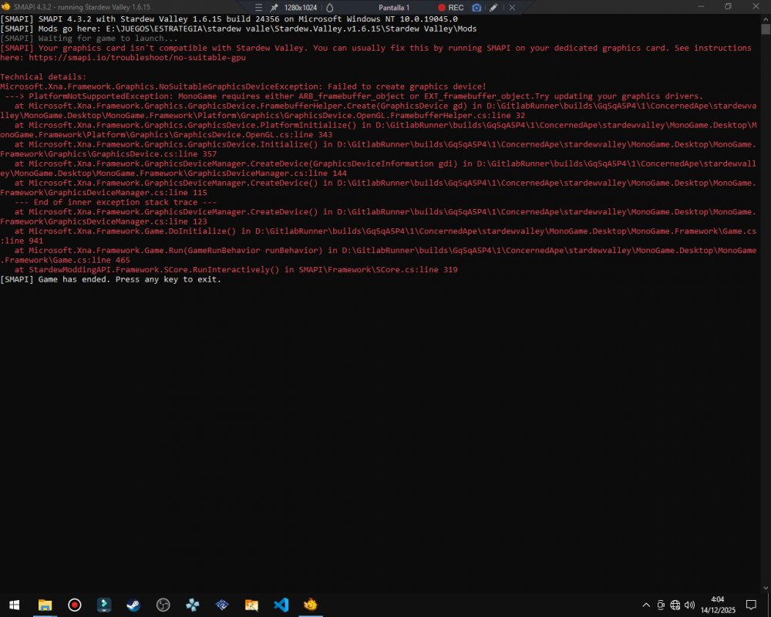Start recording with the REC button
This screenshot has width=771, height=617.
click(450, 7)
